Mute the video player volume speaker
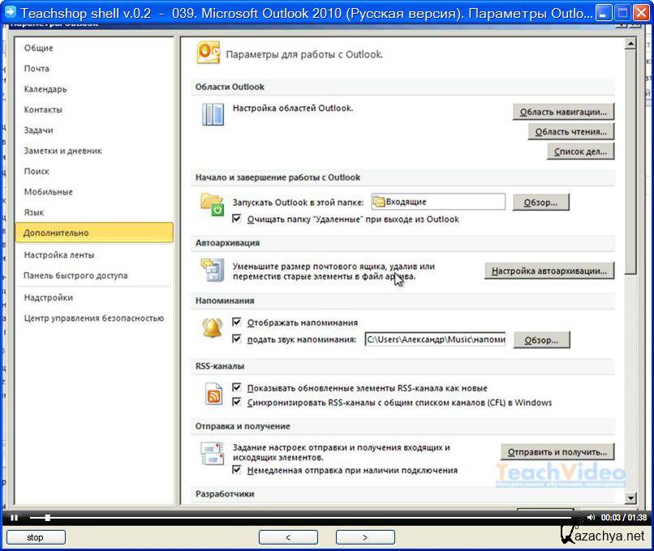The height and width of the screenshot is (551, 654). pyautogui.click(x=591, y=517)
